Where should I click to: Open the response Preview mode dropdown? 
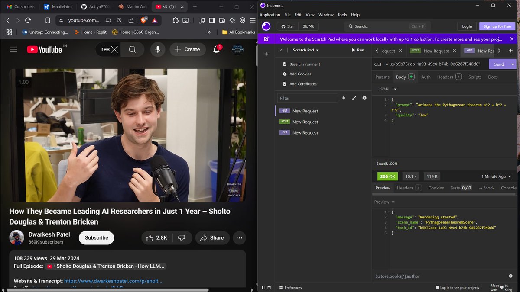(x=385, y=202)
